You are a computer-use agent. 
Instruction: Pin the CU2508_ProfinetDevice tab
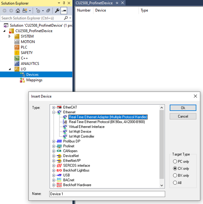pos(117,3)
